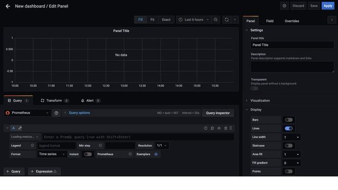338x190 pixels.
Task: Switch to the Panel tab
Action: [x=250, y=21]
